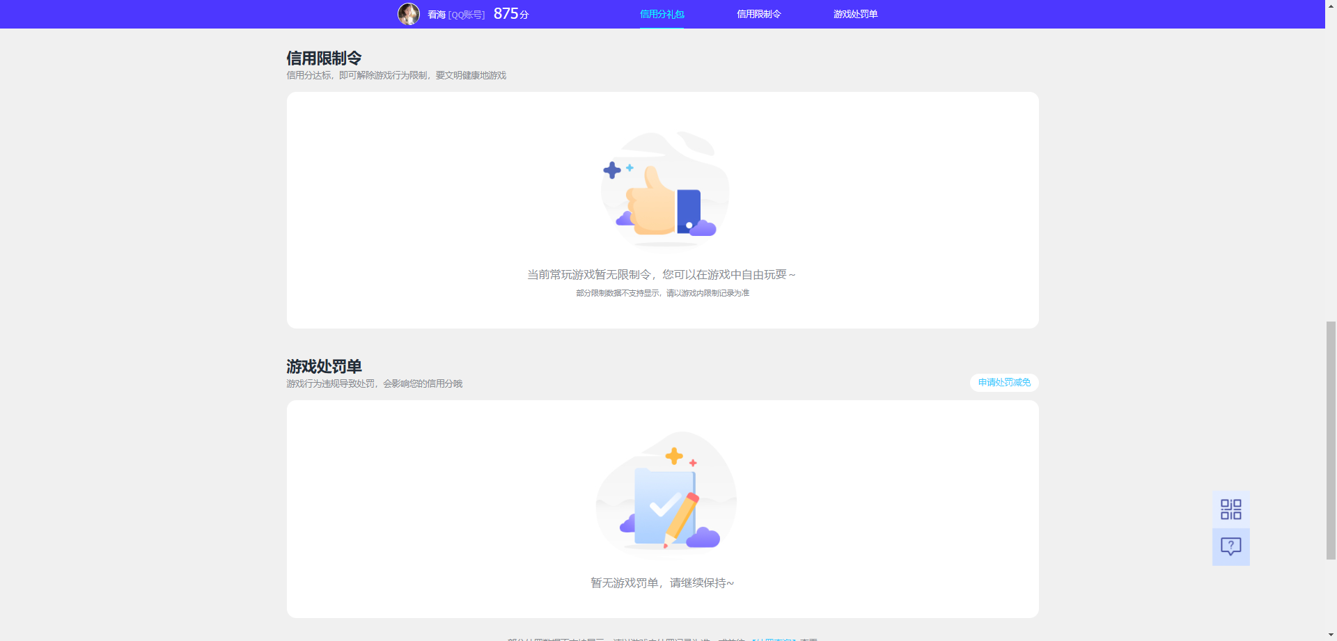Image resolution: width=1337 pixels, height=641 pixels.
Task: Click the 游戏处罚单 section heading
Action: coord(324,366)
